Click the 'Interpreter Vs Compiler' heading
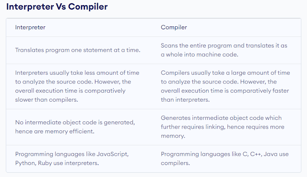Screen dimensions: 307x177 tap(57, 7)
